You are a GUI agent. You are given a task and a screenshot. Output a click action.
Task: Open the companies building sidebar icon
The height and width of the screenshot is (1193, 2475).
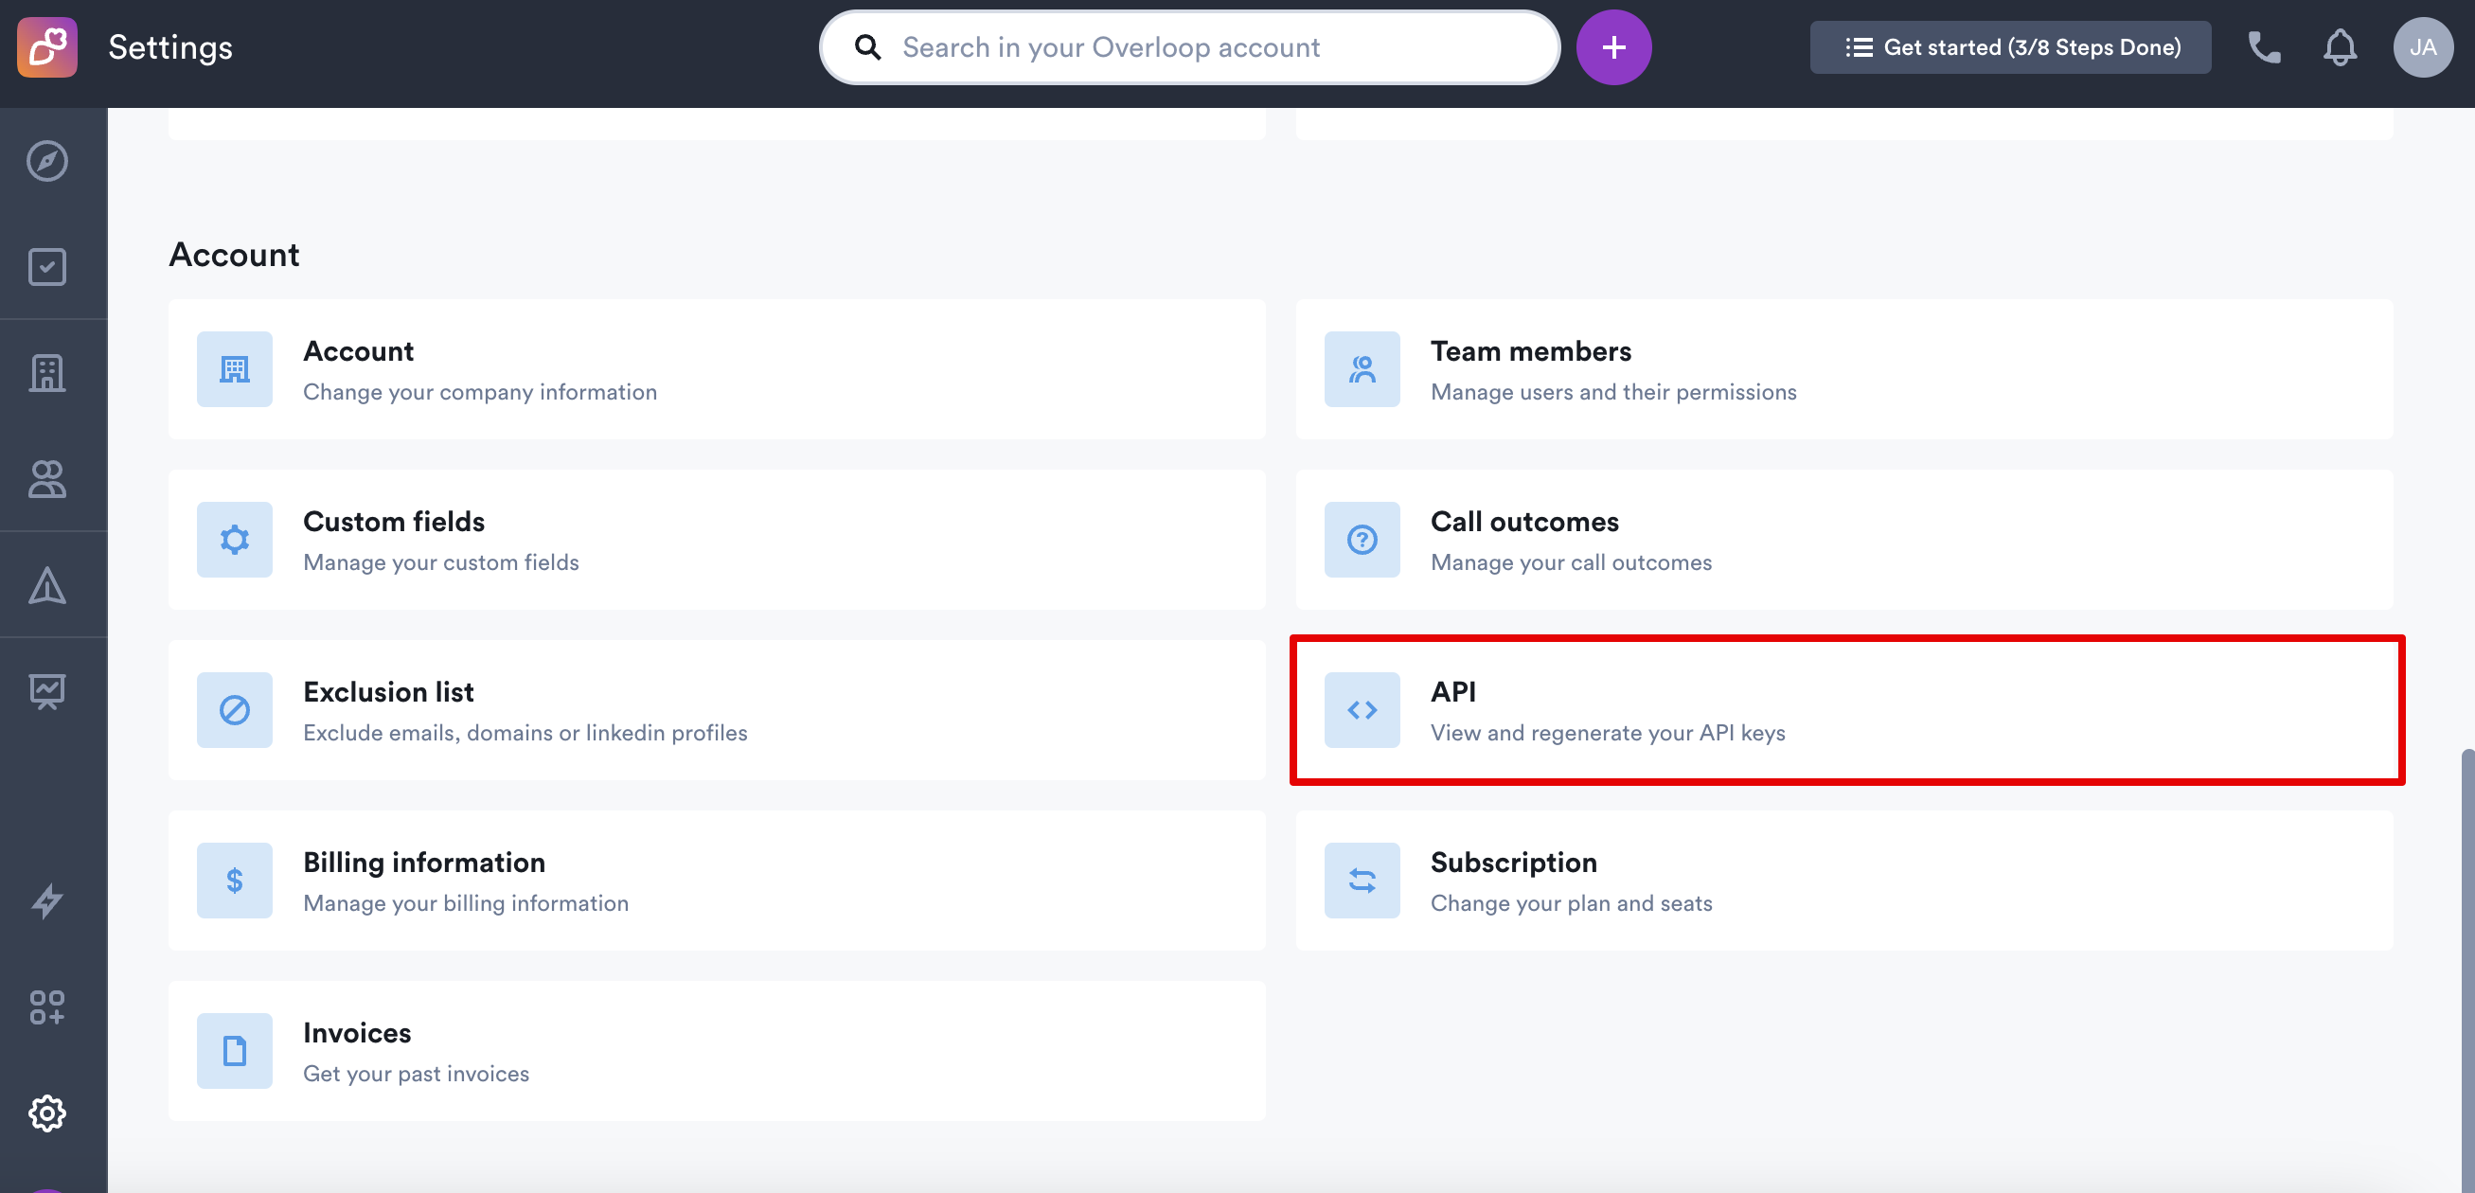click(x=47, y=373)
